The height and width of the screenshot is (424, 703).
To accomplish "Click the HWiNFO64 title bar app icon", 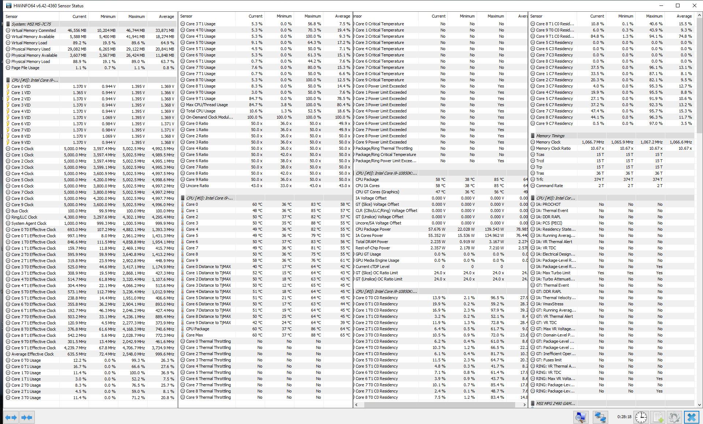I will point(8,5).
